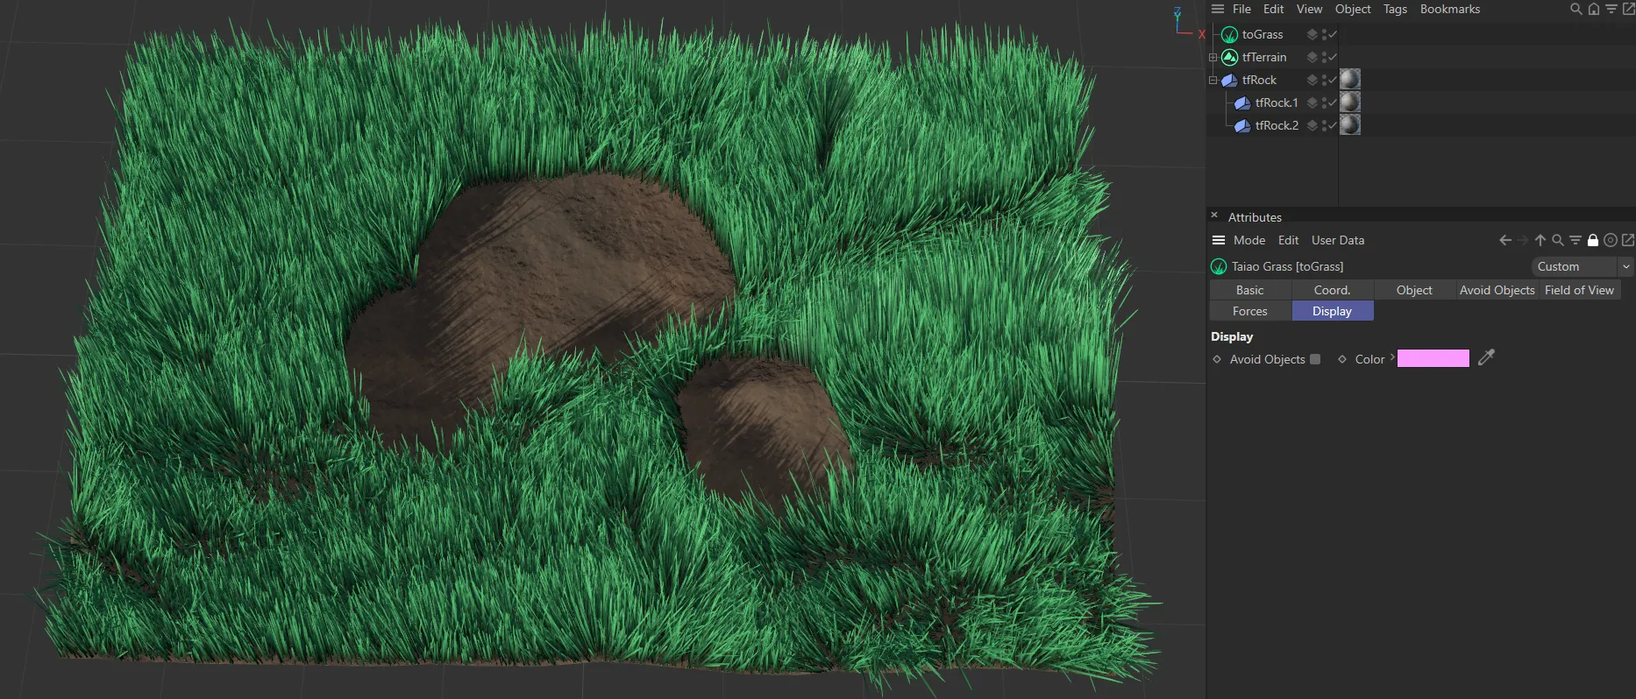Image resolution: width=1636 pixels, height=699 pixels.
Task: Go back with the Attributes left arrow
Action: tap(1505, 240)
